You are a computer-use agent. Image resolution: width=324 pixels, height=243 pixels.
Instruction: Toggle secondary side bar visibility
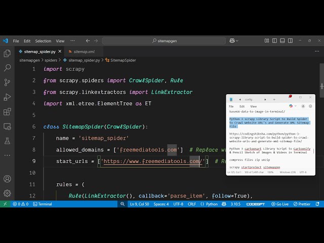[x=290, y=40]
